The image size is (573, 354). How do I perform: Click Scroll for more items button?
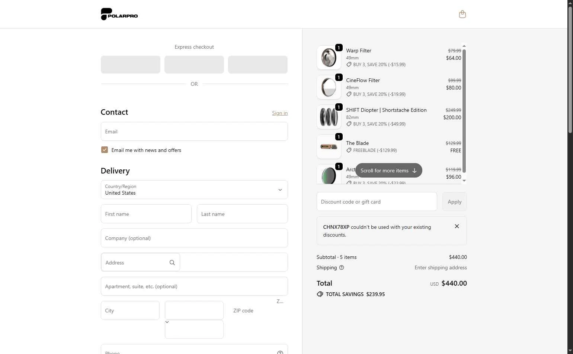point(388,170)
